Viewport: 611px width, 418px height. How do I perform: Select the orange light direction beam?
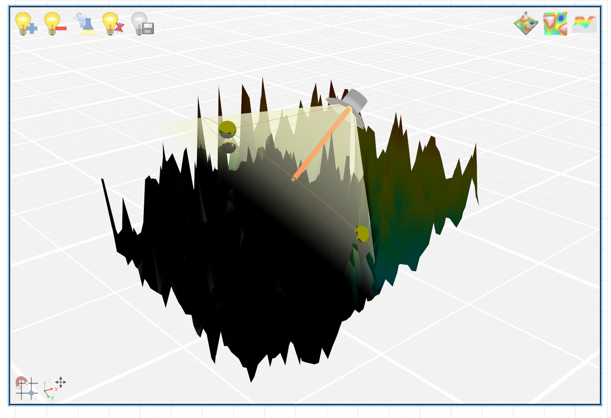[x=322, y=144]
